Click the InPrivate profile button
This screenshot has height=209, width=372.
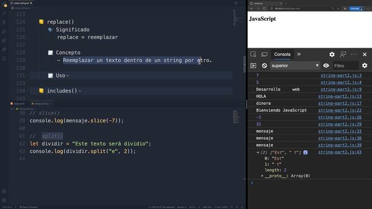tap(356, 9)
